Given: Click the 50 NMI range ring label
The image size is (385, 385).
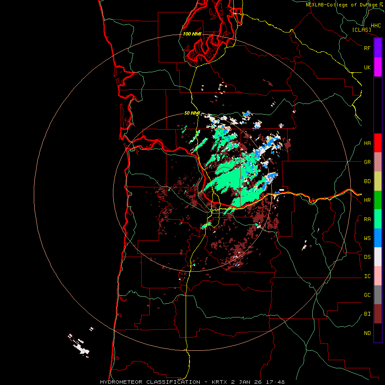Looking at the screenshot, I should pyautogui.click(x=192, y=113).
